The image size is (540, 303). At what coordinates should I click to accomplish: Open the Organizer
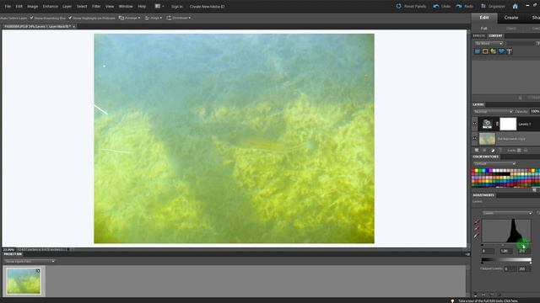(493, 6)
